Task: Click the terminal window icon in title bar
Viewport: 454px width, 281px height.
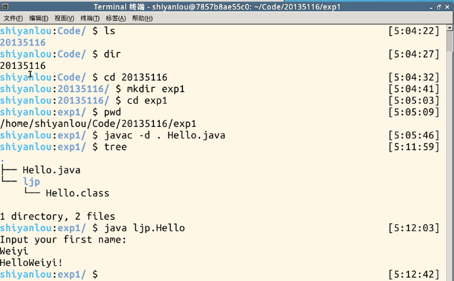Action: [5, 6]
